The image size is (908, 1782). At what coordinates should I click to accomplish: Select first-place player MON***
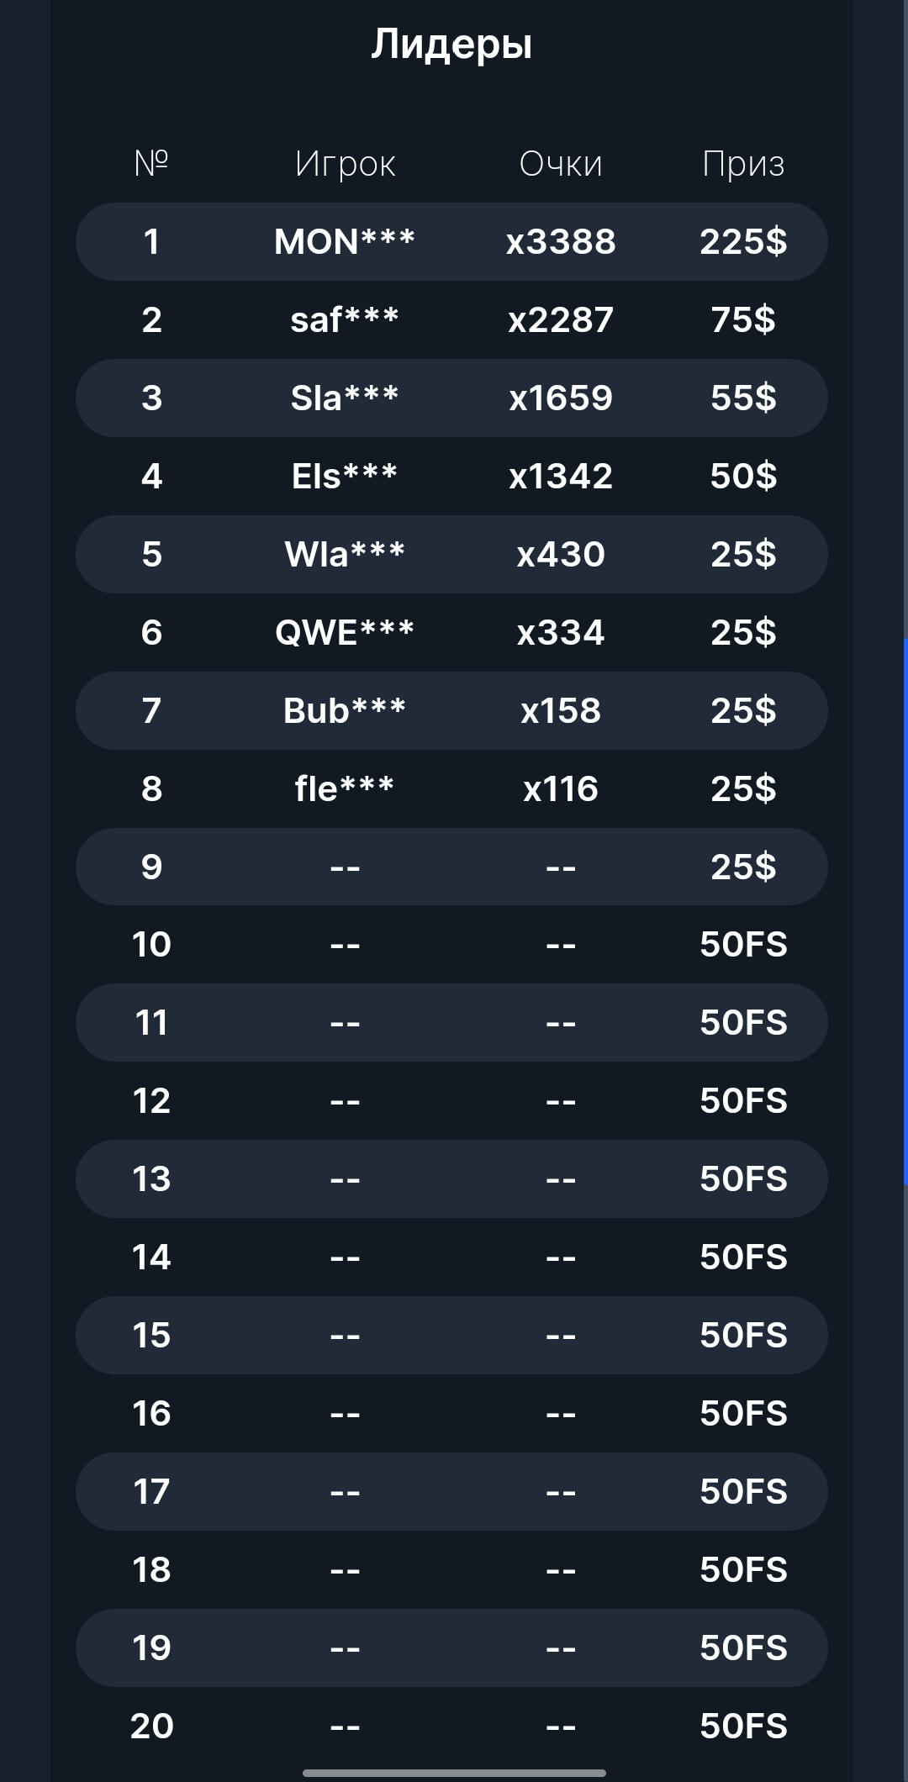click(345, 242)
